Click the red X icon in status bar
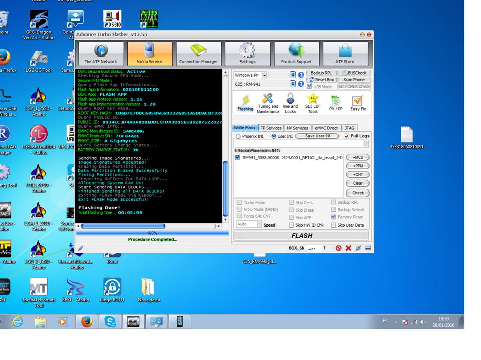This screenshot has height=360, width=481. click(348, 248)
